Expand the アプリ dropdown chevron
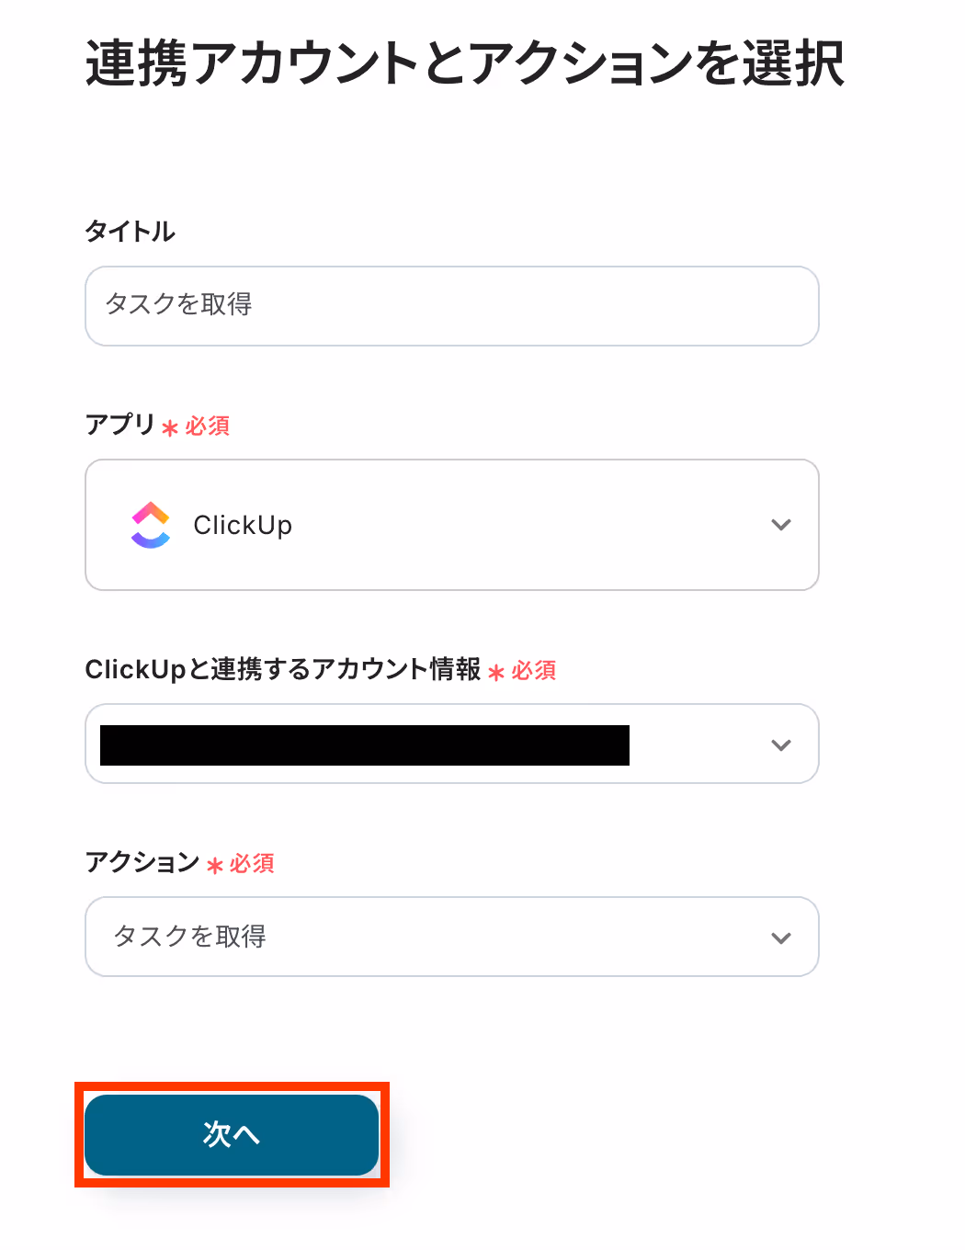Screen dimensions: 965x1250 point(781,525)
